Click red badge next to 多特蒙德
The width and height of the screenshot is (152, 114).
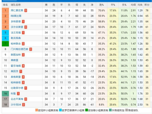tap(23, 21)
